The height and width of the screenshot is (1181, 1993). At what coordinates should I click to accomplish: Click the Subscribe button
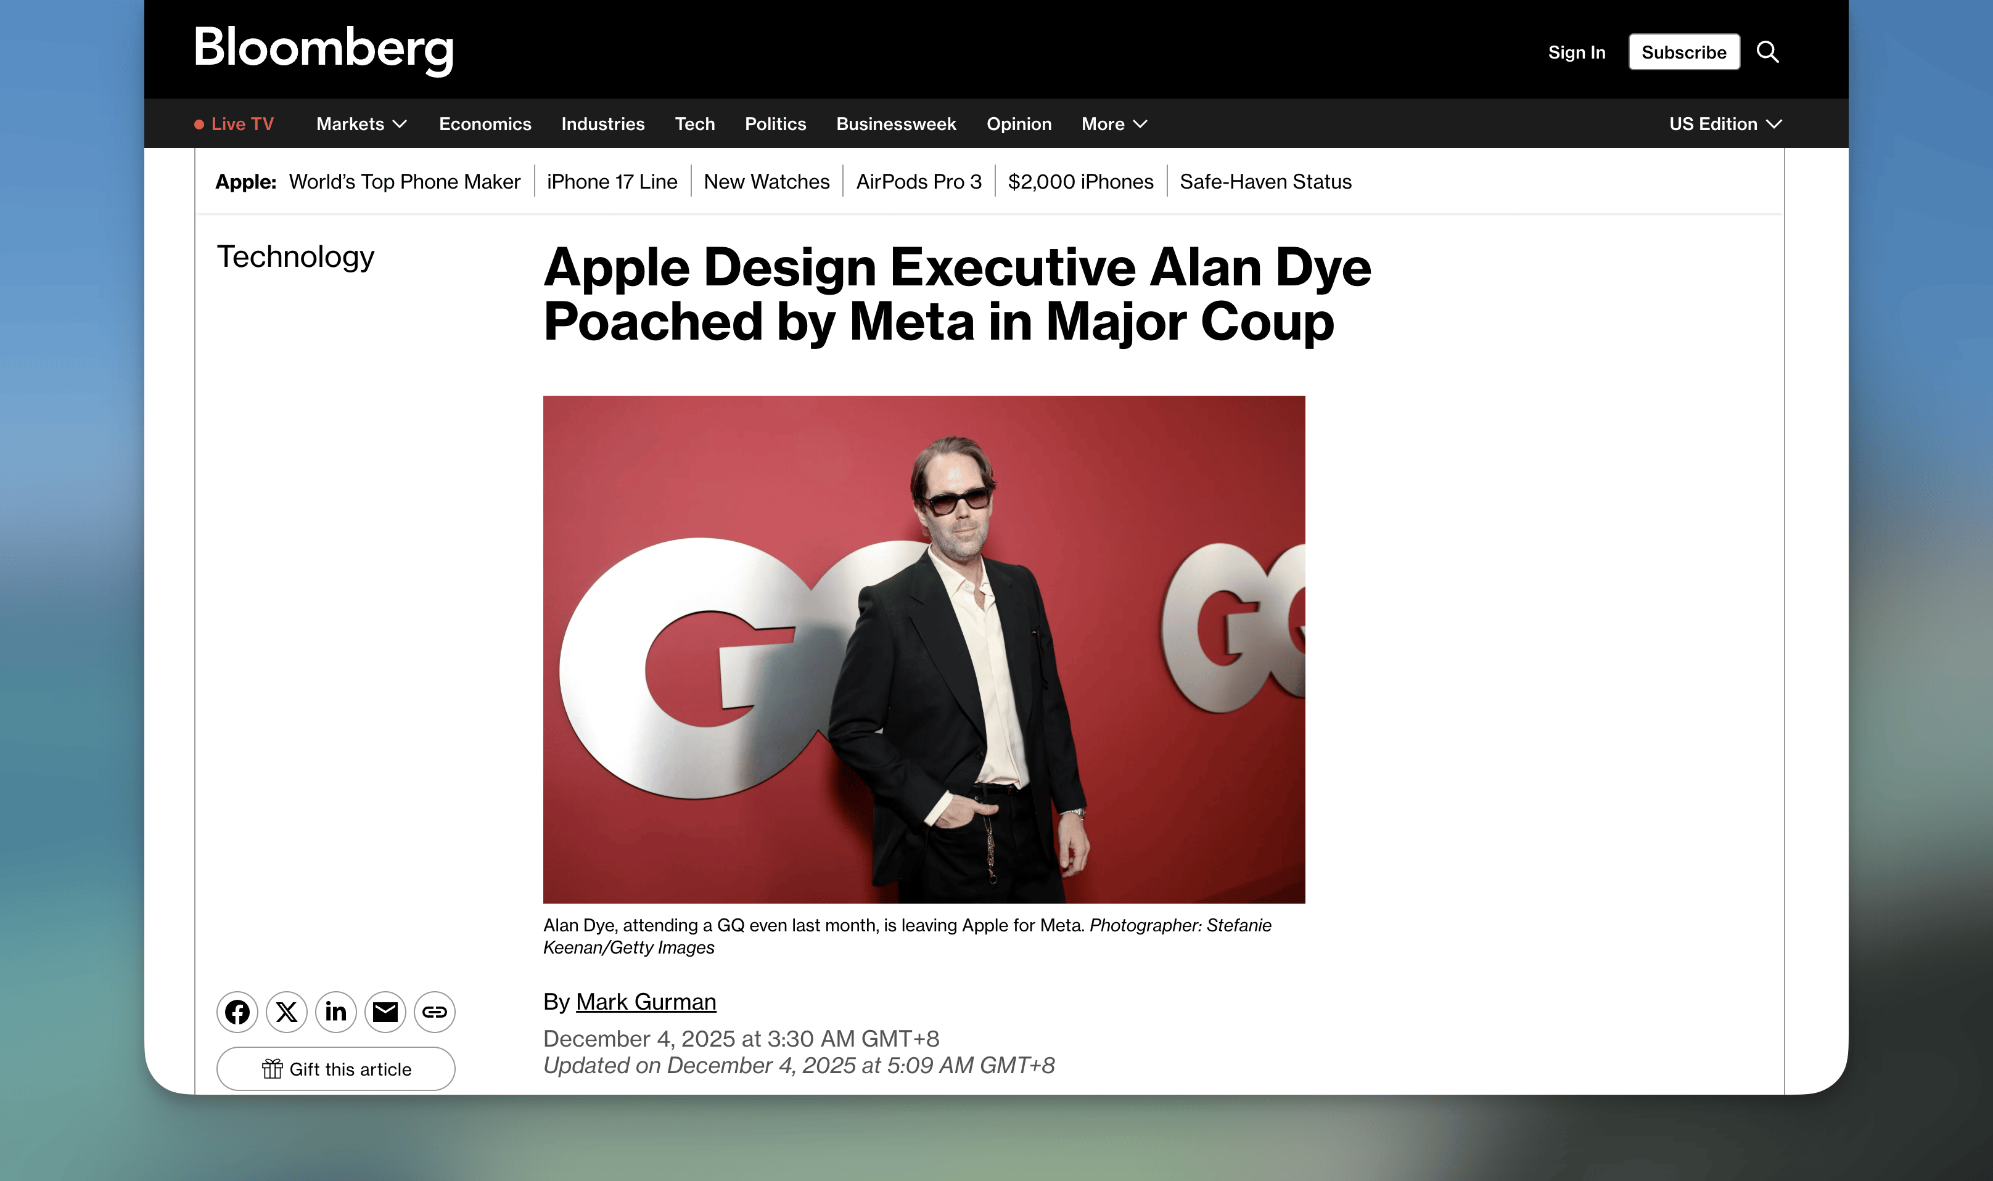(x=1683, y=52)
